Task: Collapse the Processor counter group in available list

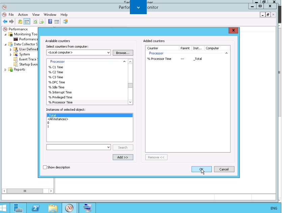Action: 124,62
